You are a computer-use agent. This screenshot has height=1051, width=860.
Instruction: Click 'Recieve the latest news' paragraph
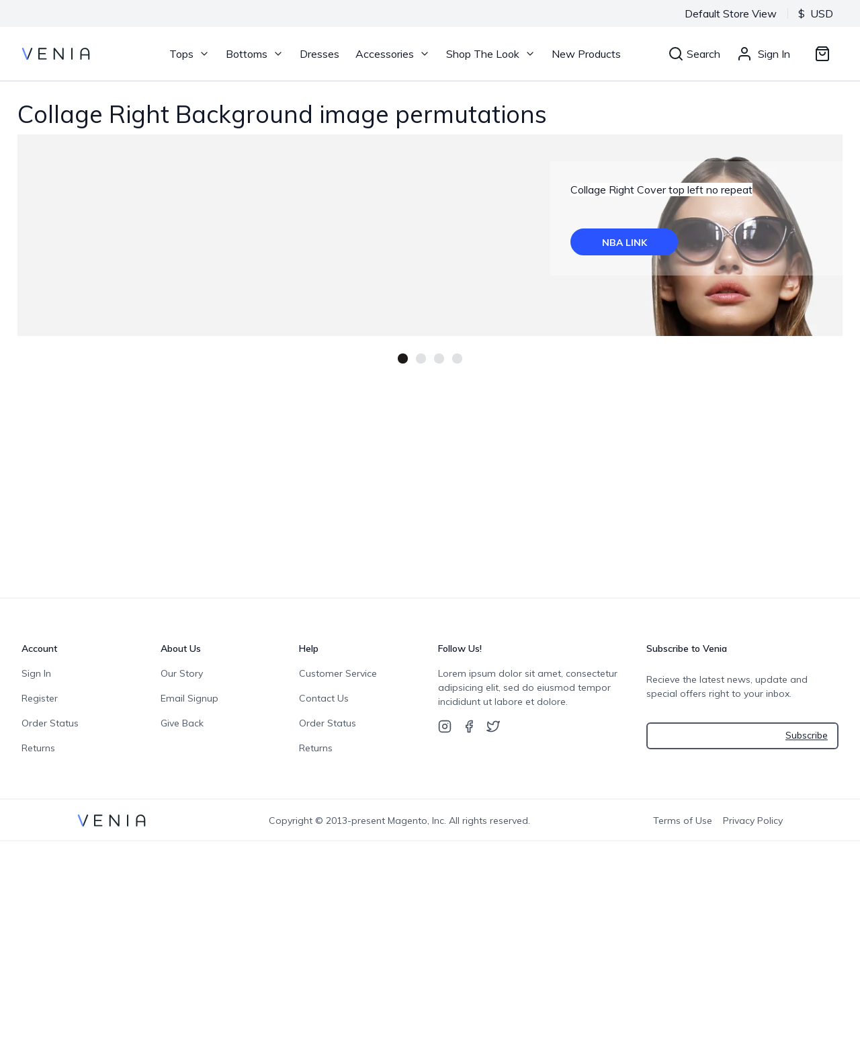pyautogui.click(x=727, y=687)
